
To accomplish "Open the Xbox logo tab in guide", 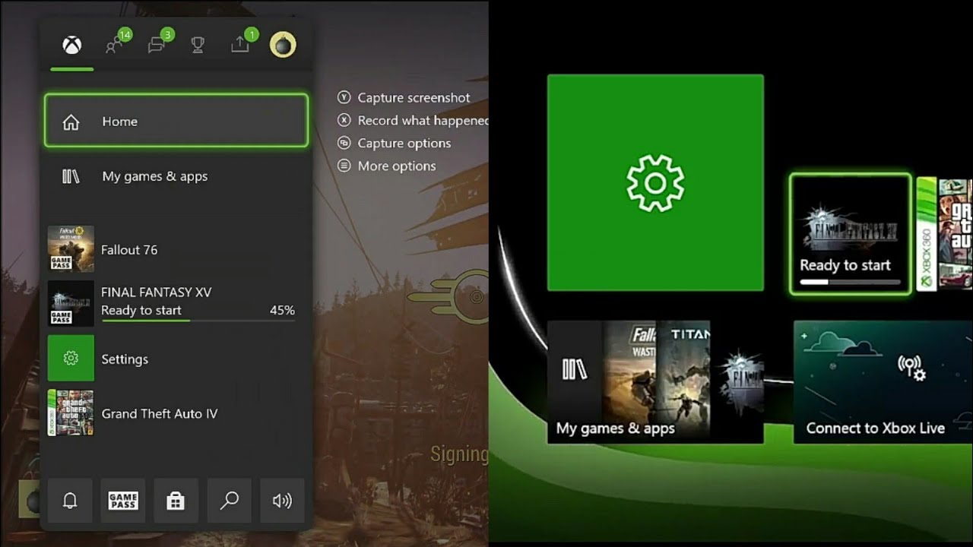I will (x=72, y=46).
